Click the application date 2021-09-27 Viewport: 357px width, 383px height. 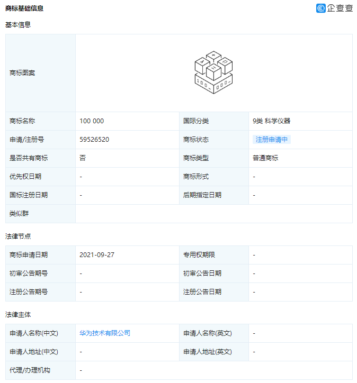[97, 255]
